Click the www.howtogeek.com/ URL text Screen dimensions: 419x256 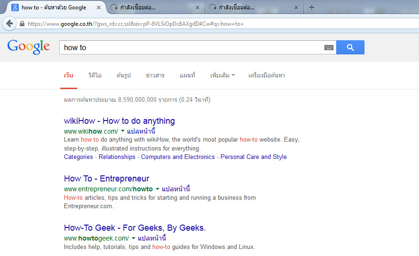96,238
